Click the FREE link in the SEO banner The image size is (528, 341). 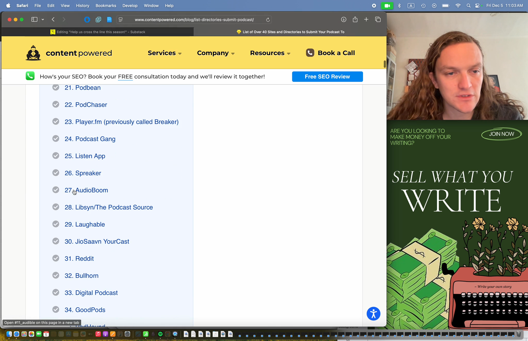125,77
